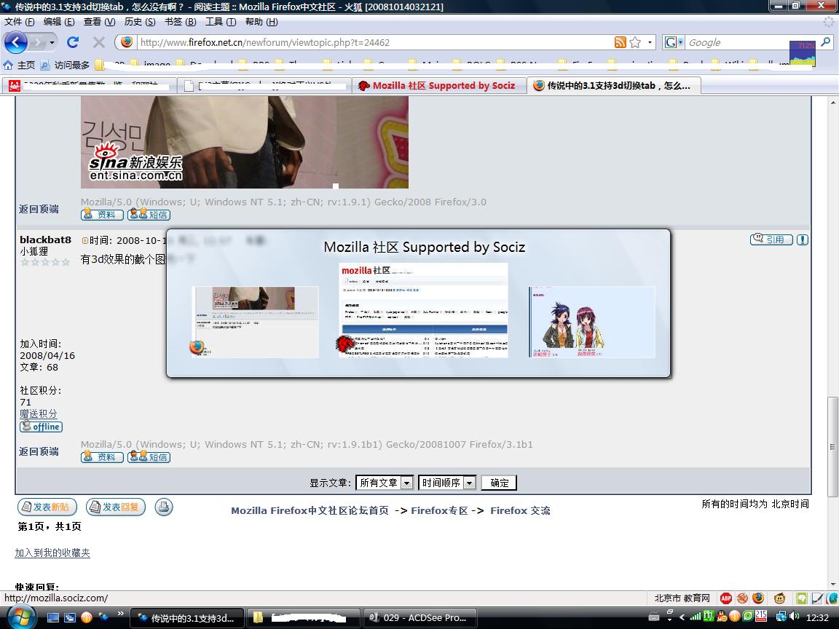Viewport: 839px width, 629px height.
Task: Click the 发表回复 reply button
Action: (x=116, y=507)
